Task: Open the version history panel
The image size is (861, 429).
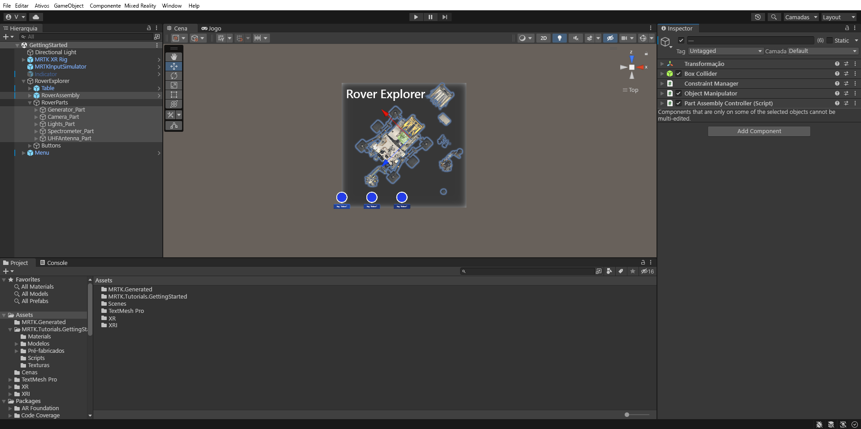Action: (758, 17)
